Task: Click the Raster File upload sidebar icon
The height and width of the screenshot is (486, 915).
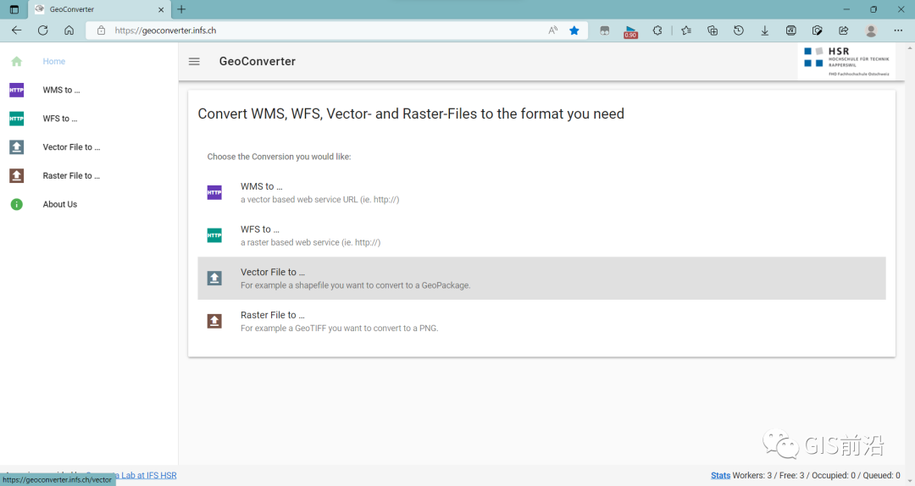Action: pos(16,175)
